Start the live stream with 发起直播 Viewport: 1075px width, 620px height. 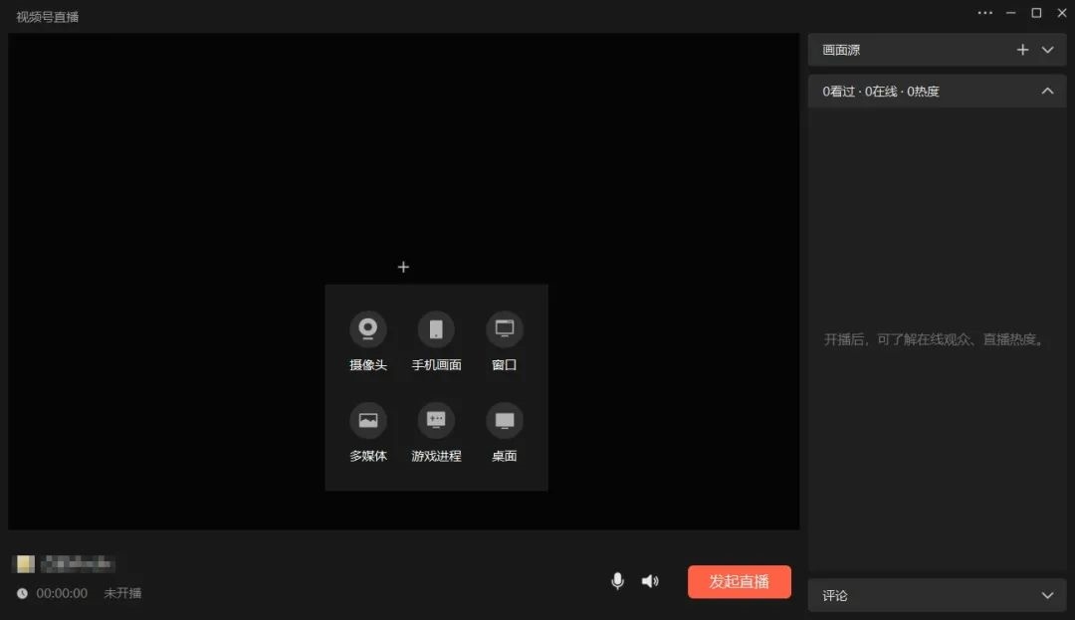(x=739, y=581)
